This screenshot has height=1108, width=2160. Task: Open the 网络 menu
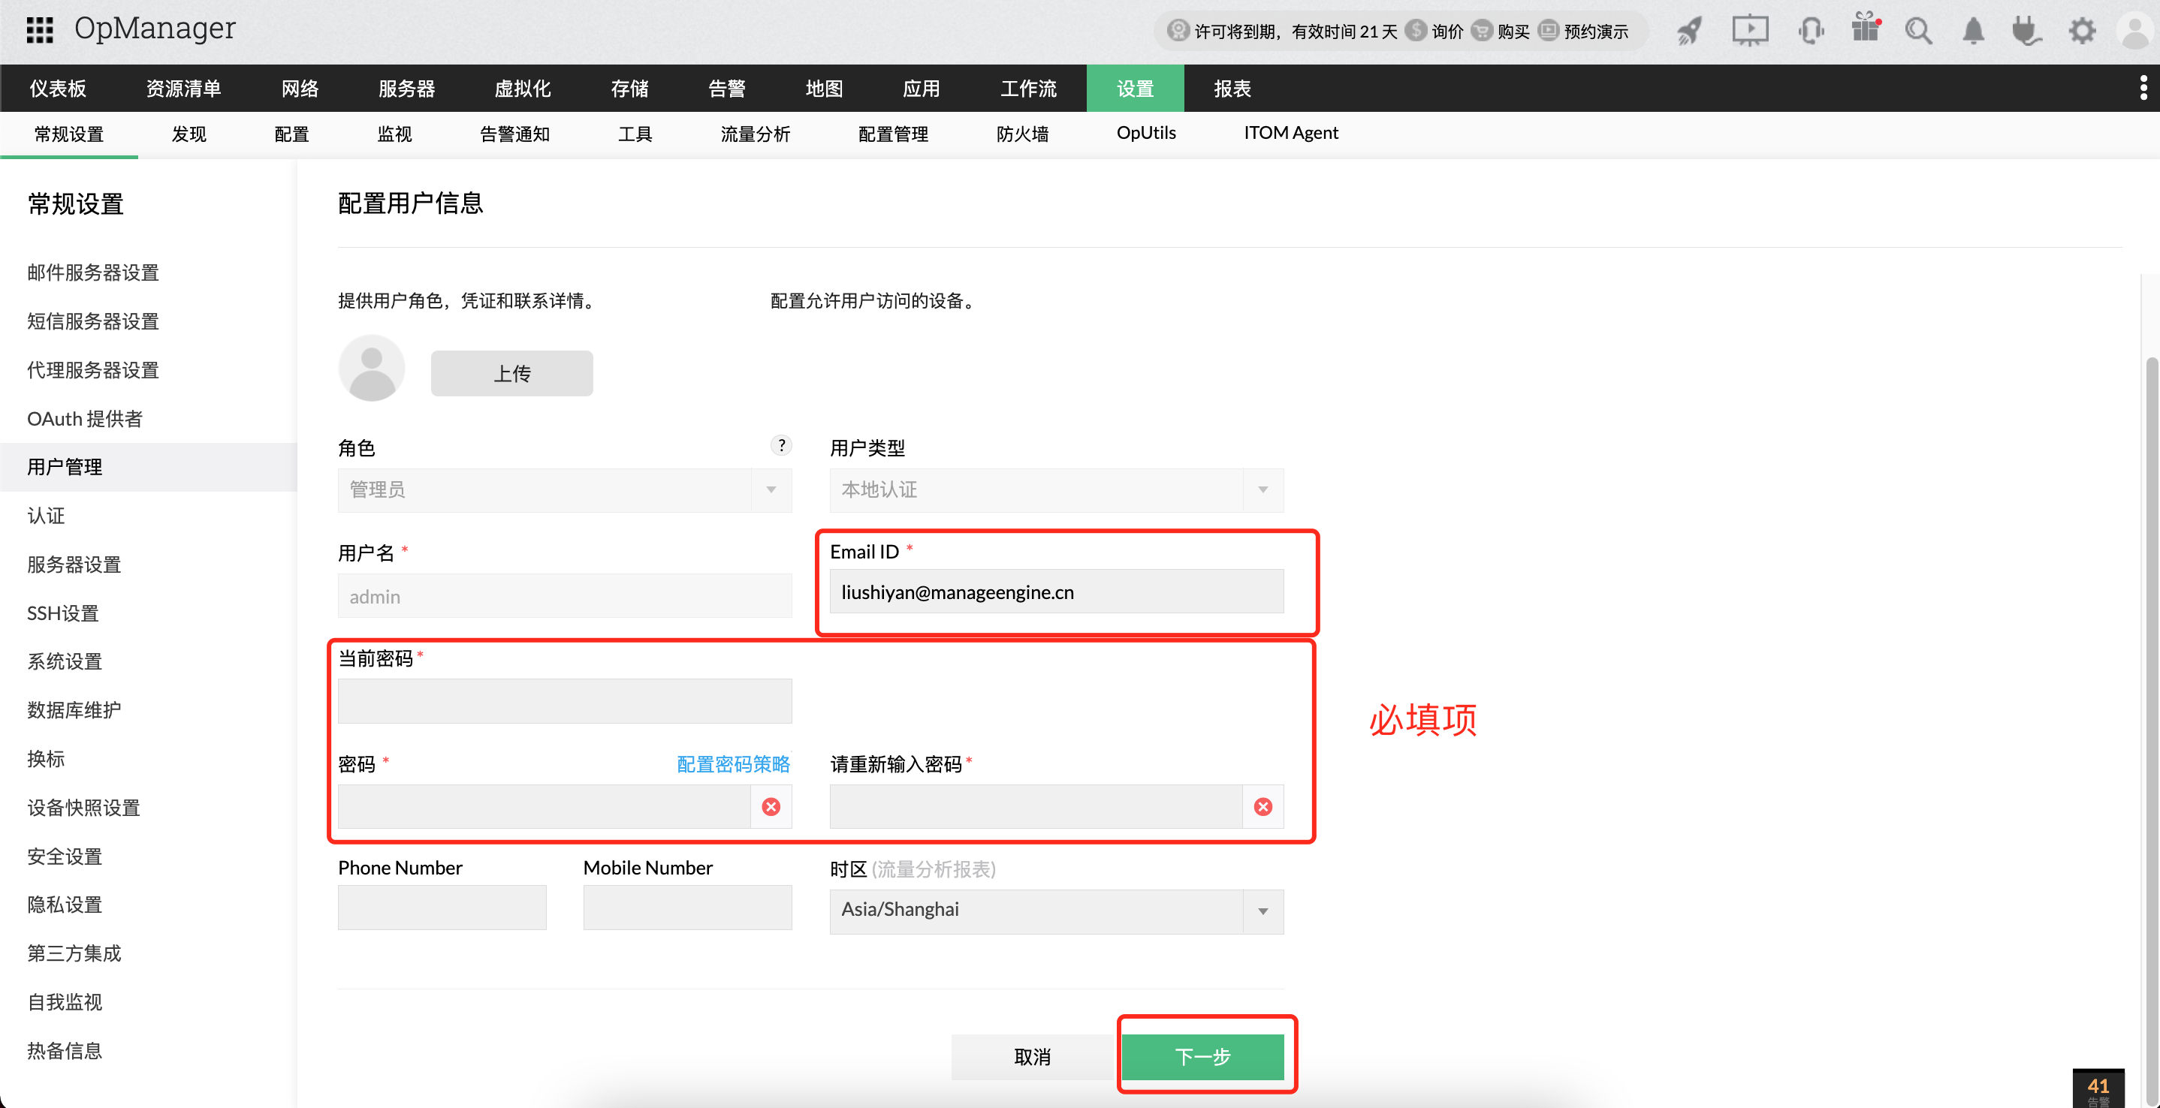coord(300,88)
